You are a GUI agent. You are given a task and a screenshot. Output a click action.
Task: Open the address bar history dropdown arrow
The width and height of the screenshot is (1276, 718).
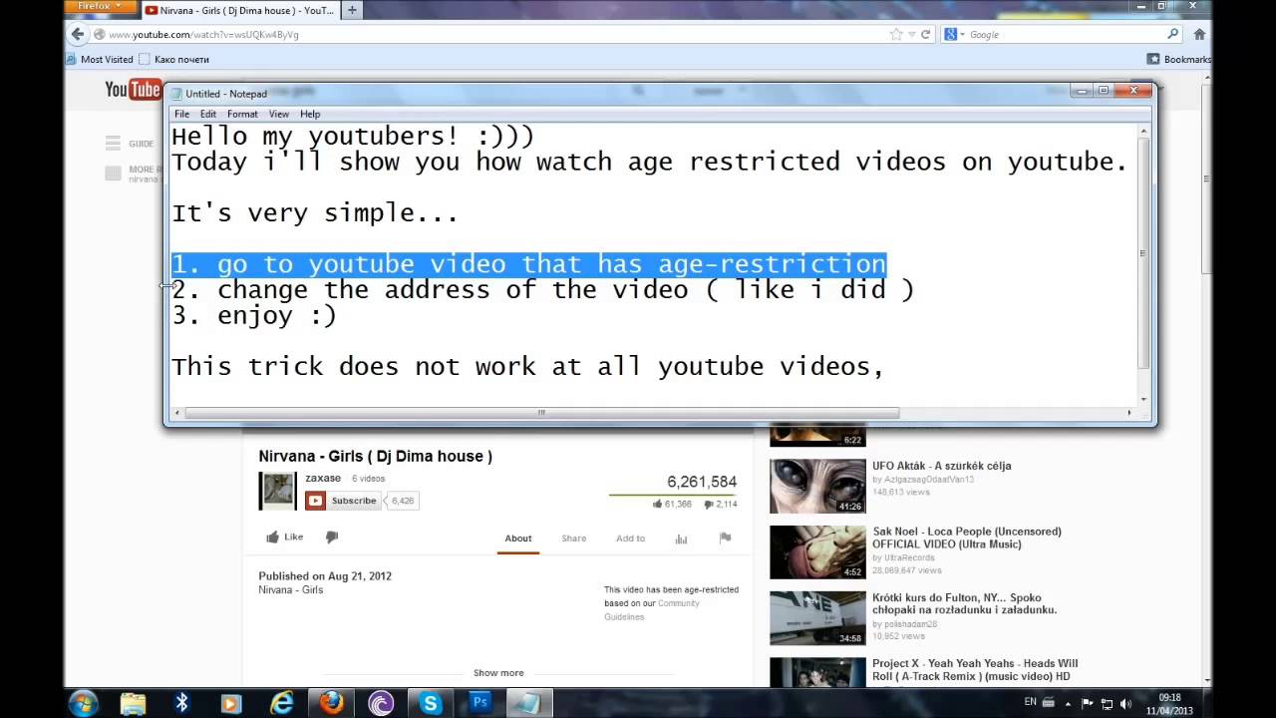coord(911,34)
